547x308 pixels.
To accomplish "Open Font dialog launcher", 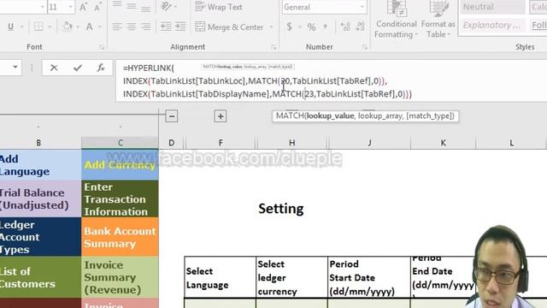I will (102, 47).
